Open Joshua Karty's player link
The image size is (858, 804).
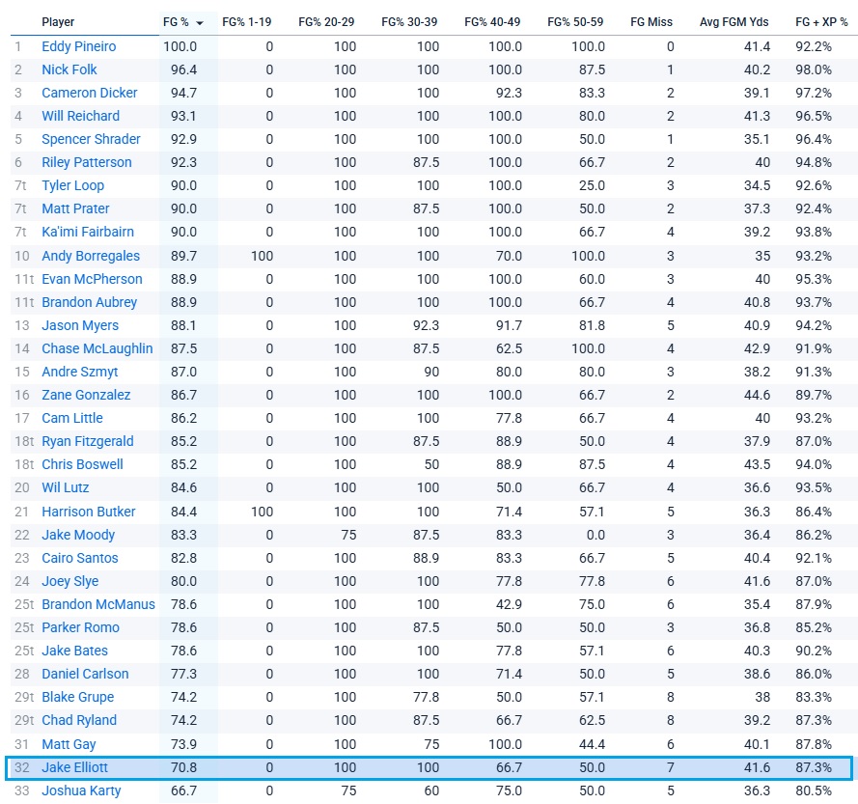coord(80,790)
